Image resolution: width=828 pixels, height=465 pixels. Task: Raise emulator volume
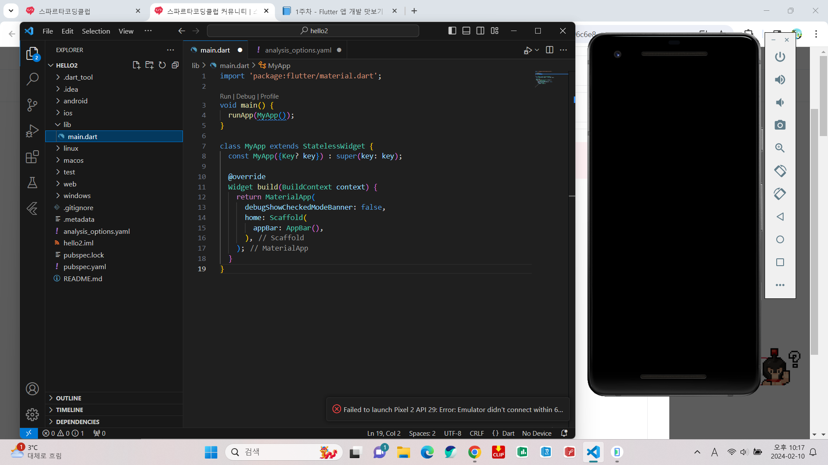pyautogui.click(x=780, y=80)
